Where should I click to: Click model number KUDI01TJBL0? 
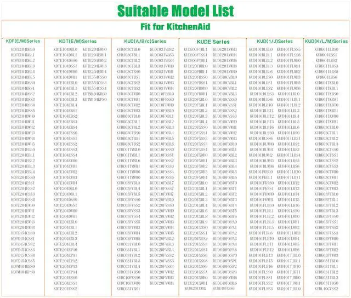pyautogui.click(x=288, y=255)
